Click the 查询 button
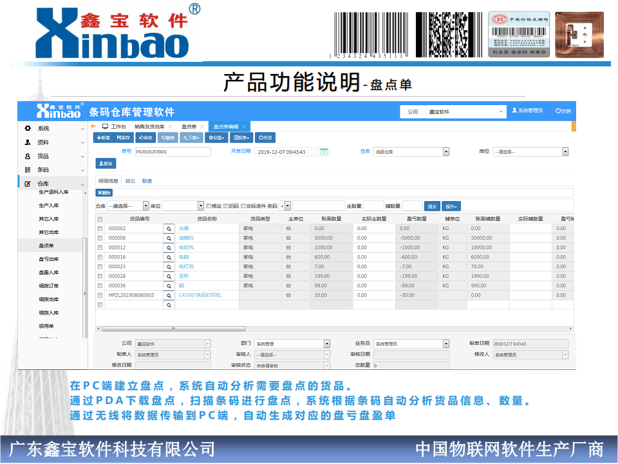The height and width of the screenshot is (464, 618). (106, 163)
